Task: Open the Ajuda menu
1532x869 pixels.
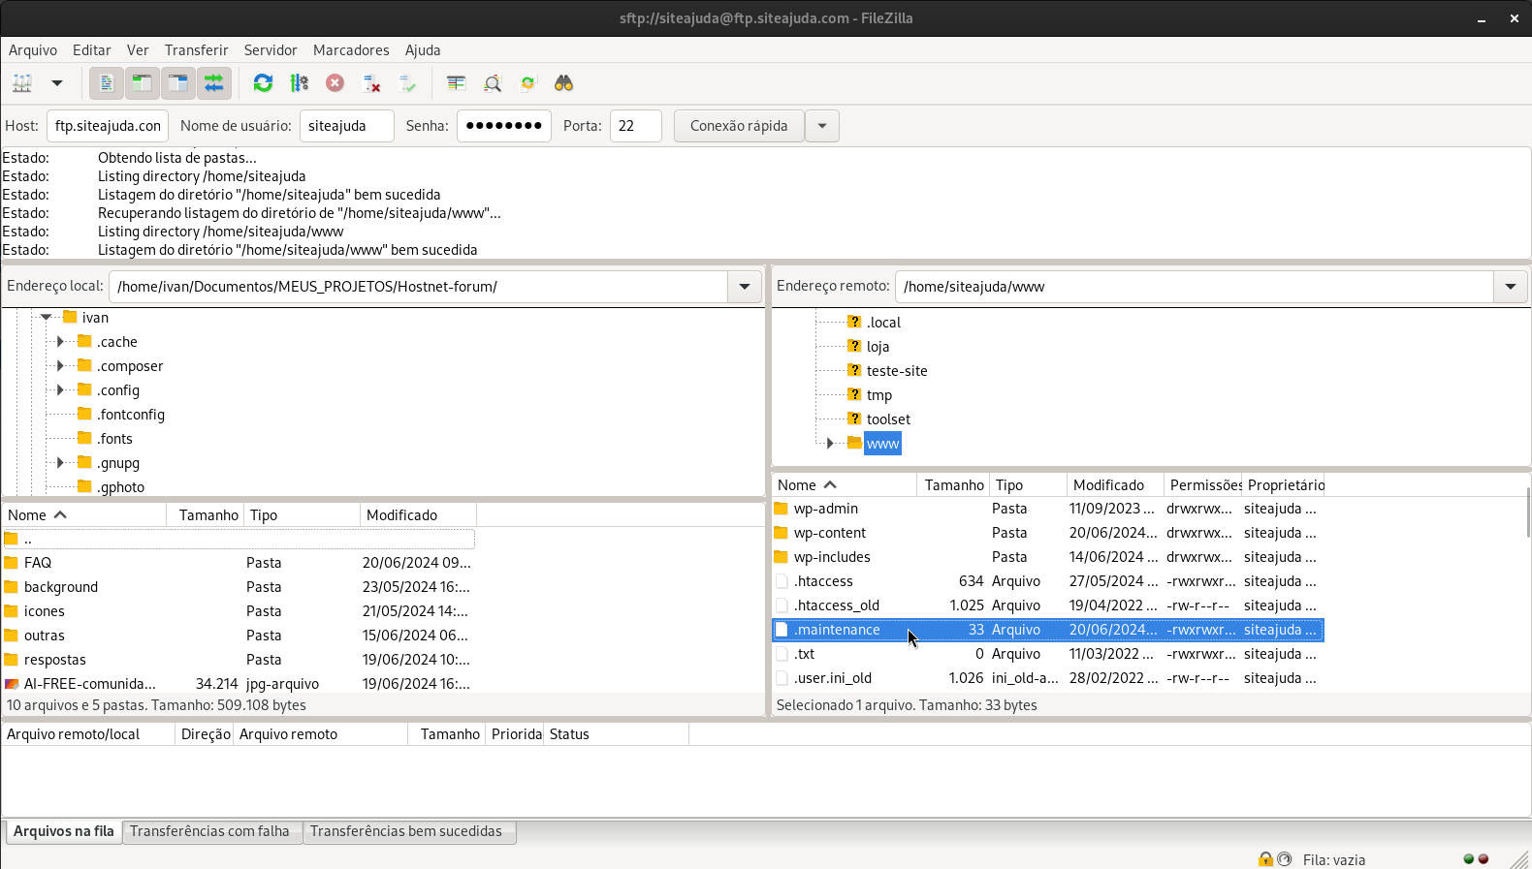Action: click(x=423, y=50)
